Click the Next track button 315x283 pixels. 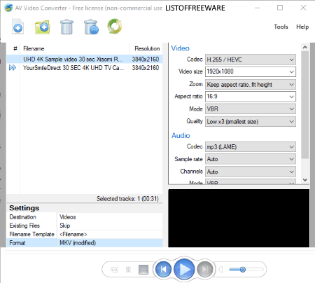coord(205,270)
